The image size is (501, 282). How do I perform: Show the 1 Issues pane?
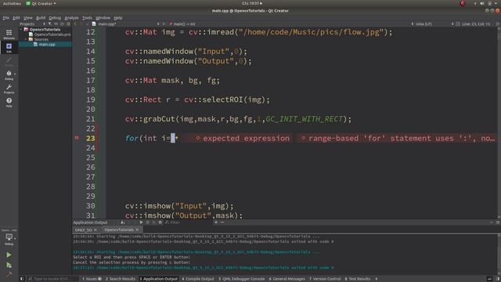point(92,279)
